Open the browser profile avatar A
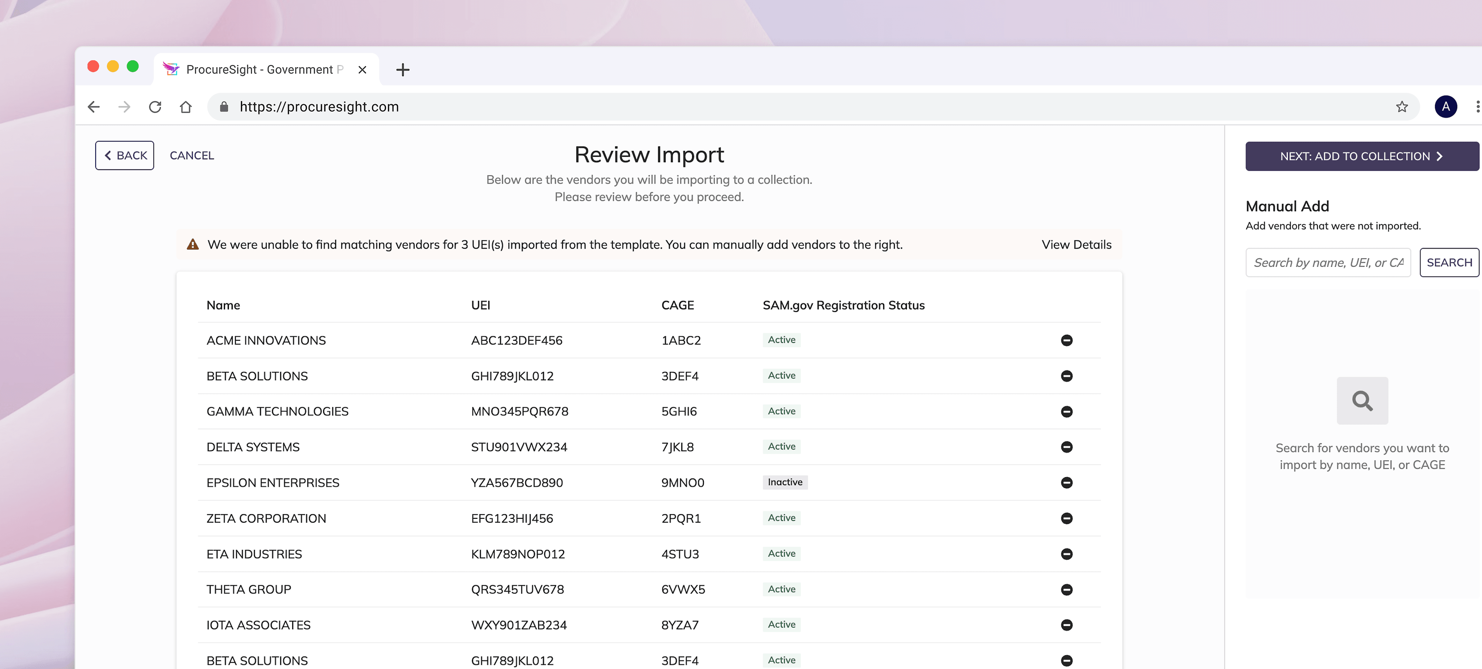 [1445, 107]
